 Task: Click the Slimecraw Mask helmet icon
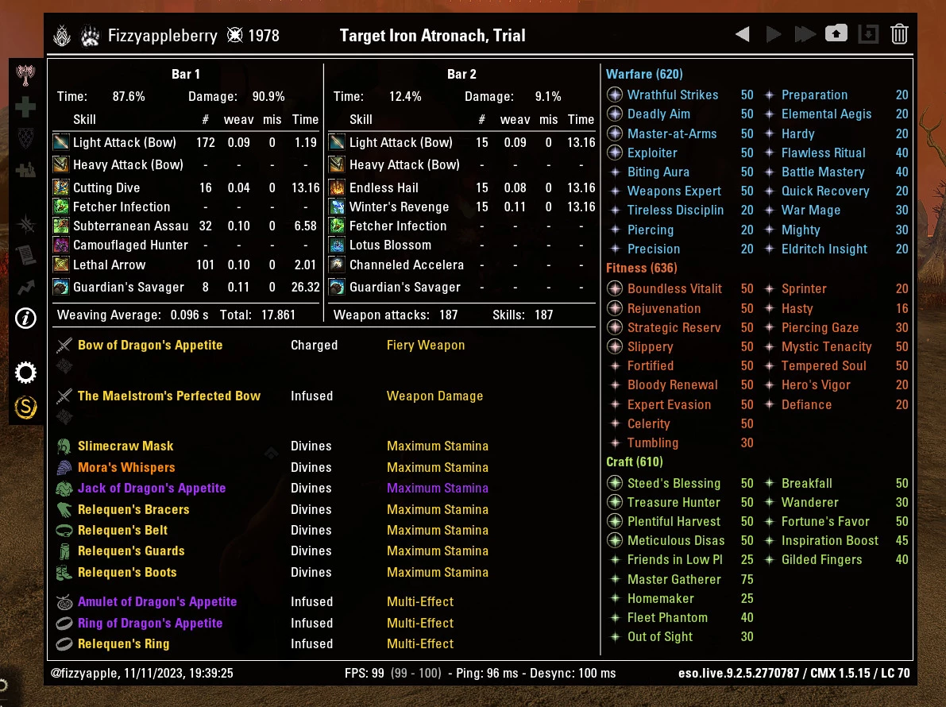point(64,446)
